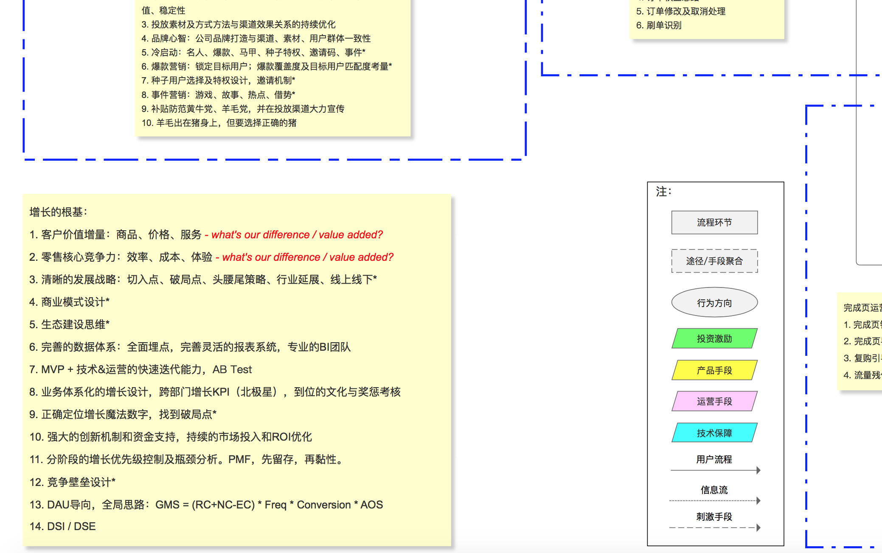Click the pink 运营手段 parallelogram
The width and height of the screenshot is (882, 553).
pos(714,401)
